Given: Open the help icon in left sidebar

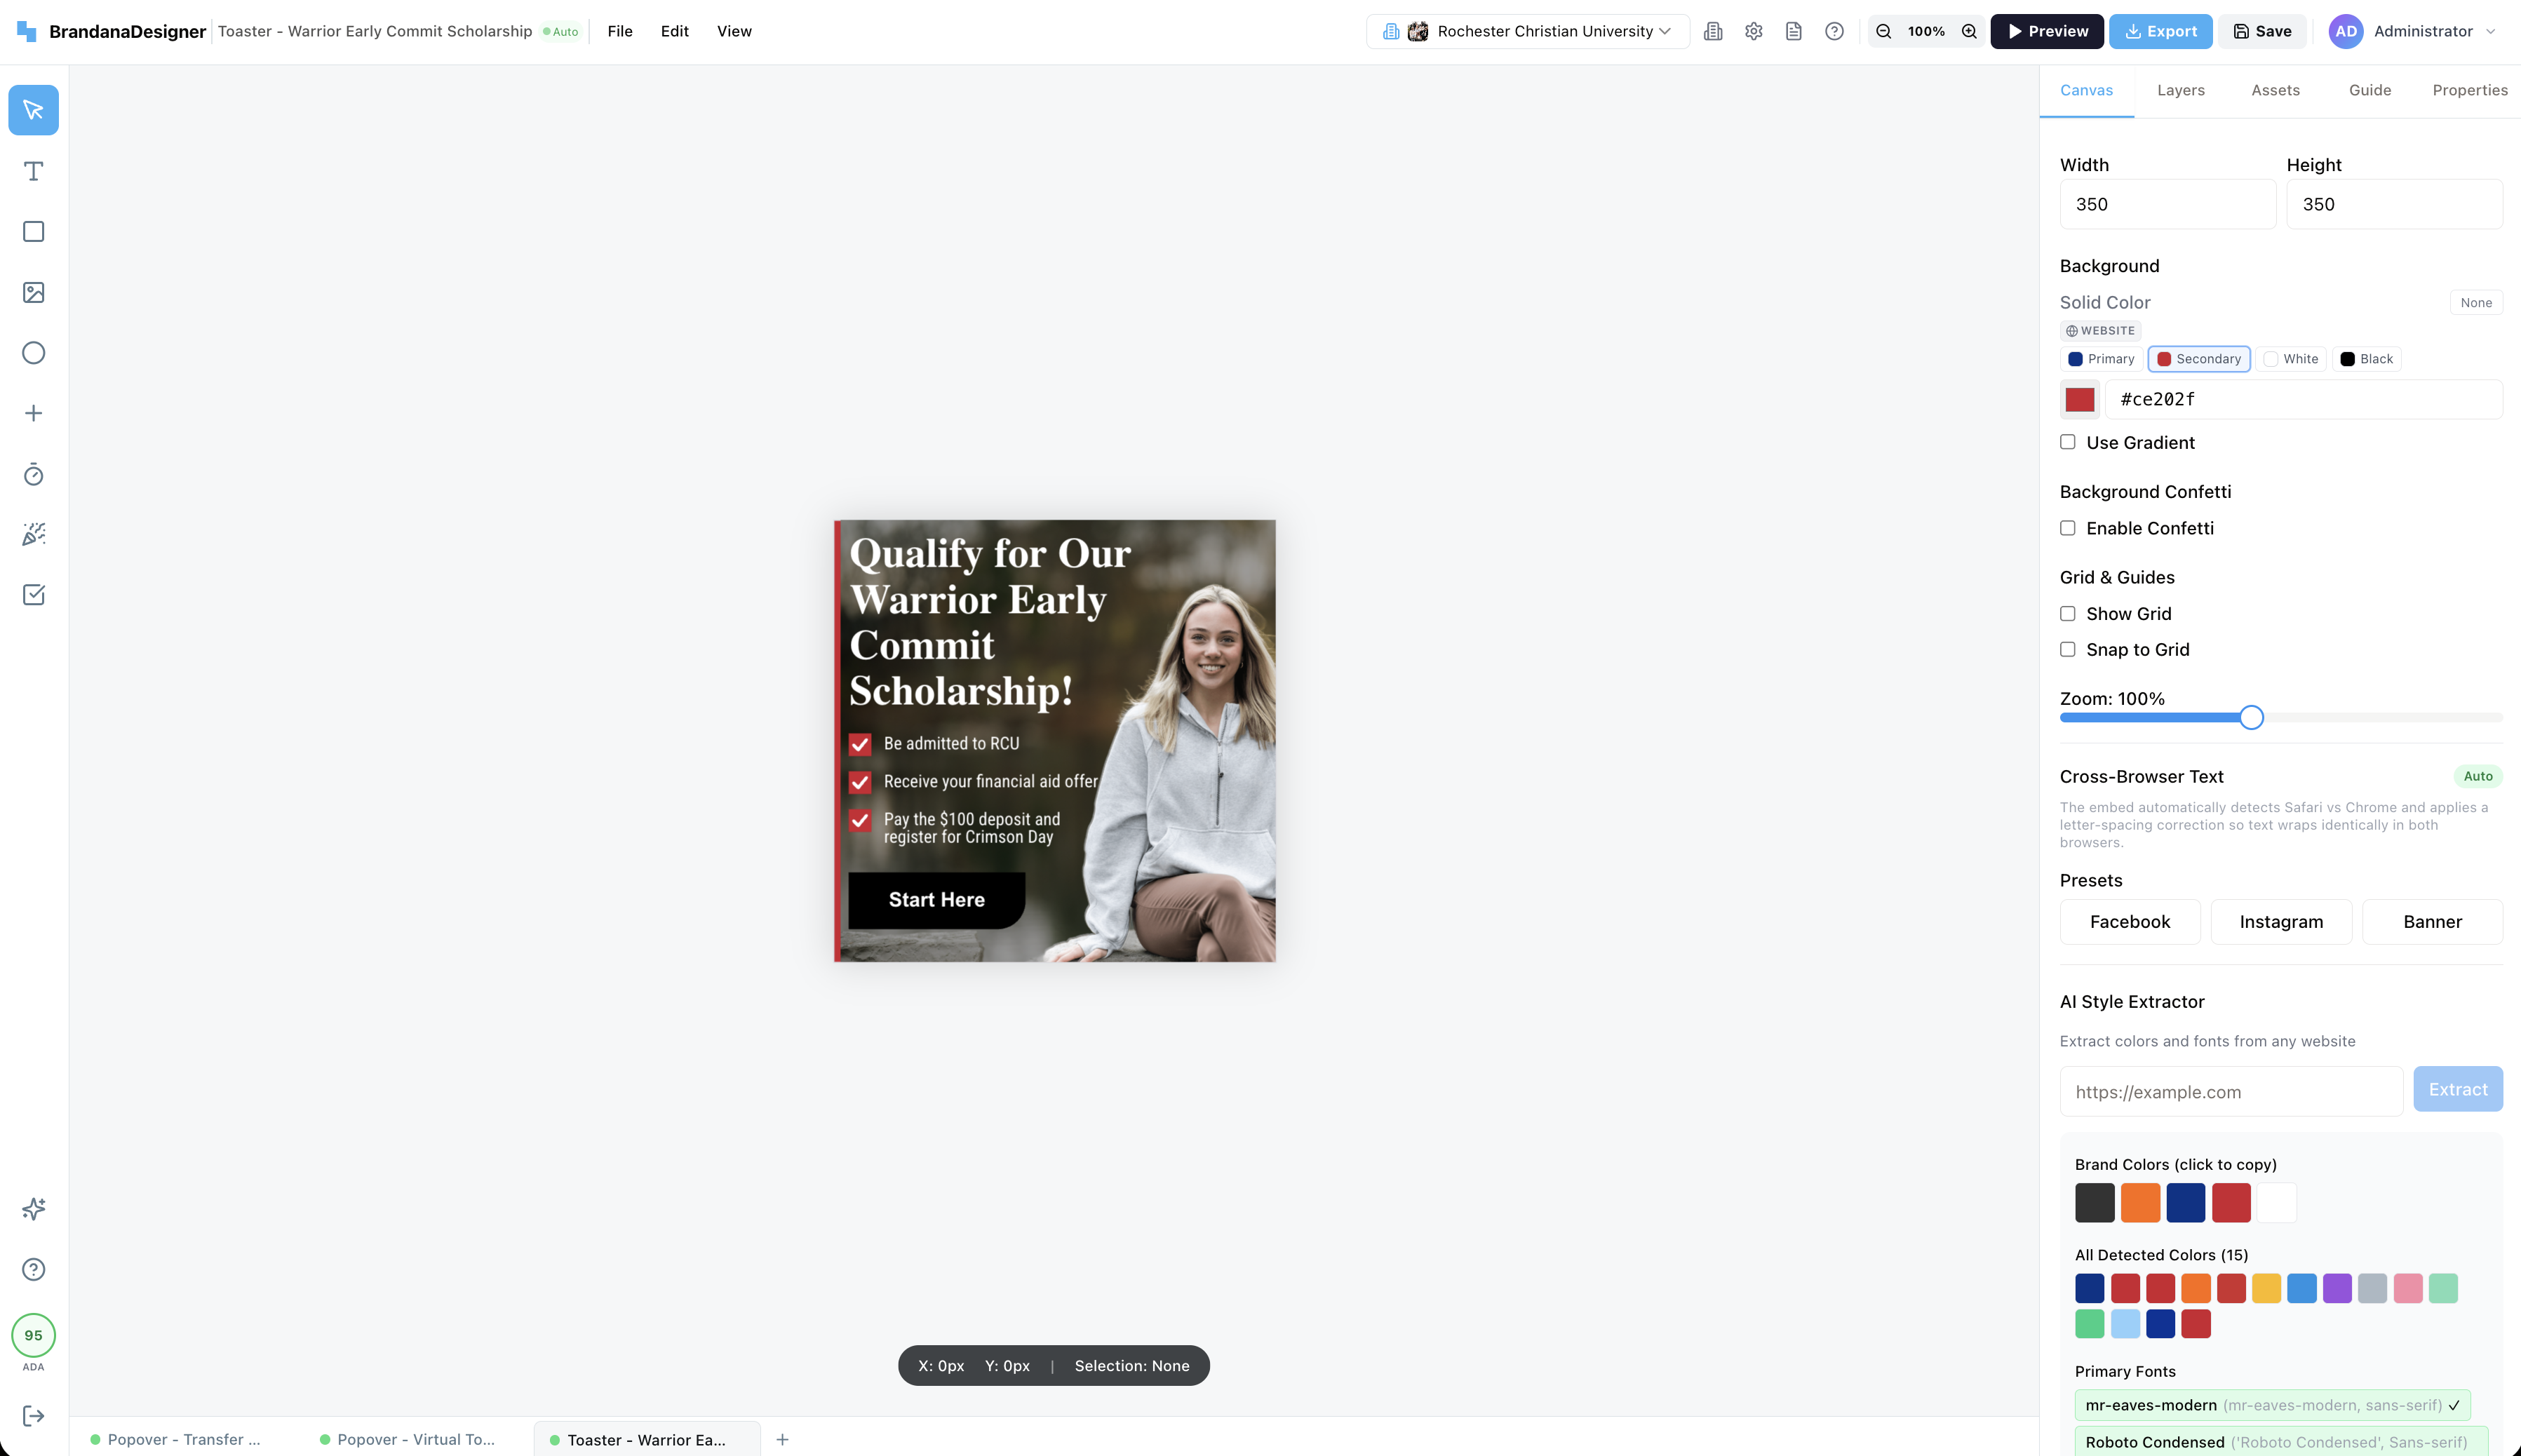Looking at the screenshot, I should pyautogui.click(x=33, y=1269).
